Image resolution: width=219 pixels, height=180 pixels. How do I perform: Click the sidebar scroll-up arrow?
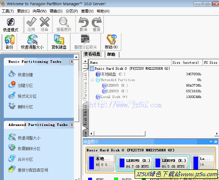point(76,57)
